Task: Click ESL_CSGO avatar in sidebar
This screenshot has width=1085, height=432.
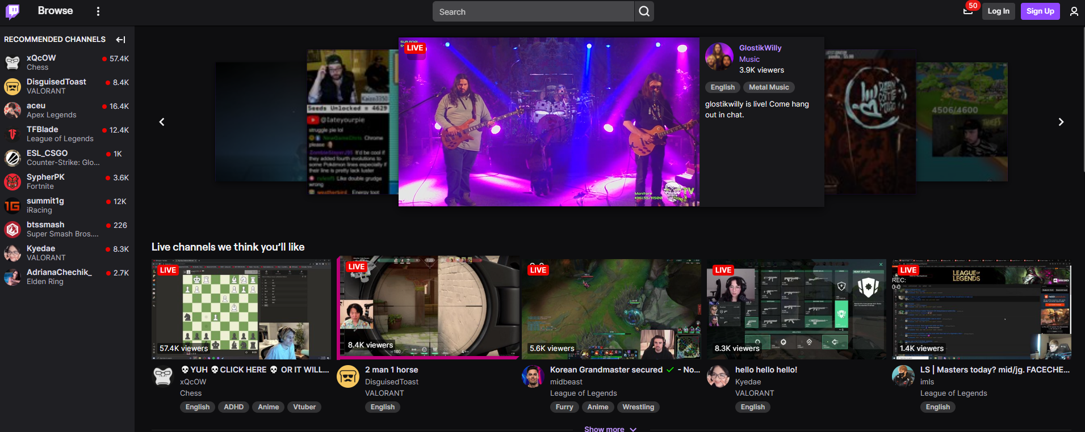Action: (x=12, y=158)
